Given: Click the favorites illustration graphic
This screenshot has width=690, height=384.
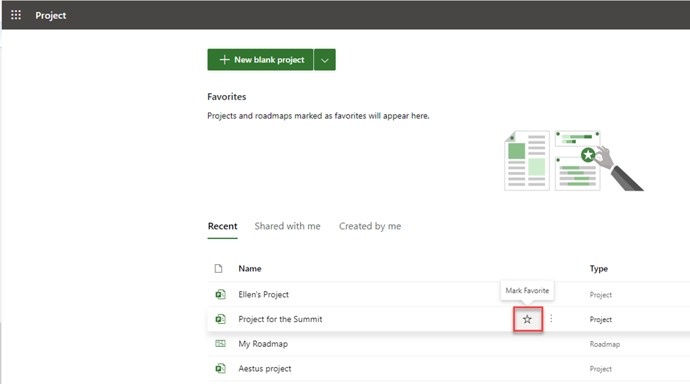Looking at the screenshot, I should click(x=573, y=160).
